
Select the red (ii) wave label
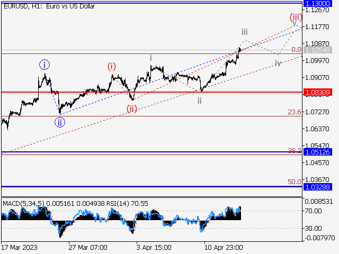click(x=132, y=108)
